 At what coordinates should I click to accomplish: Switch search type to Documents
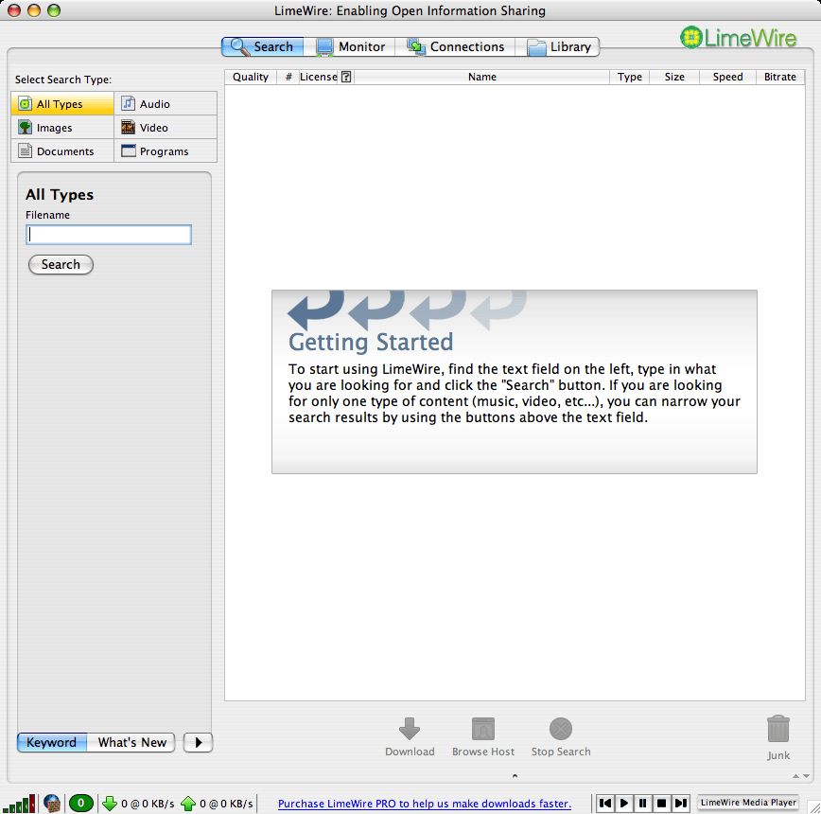point(66,150)
